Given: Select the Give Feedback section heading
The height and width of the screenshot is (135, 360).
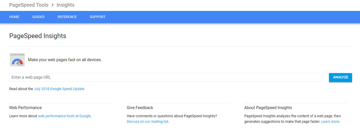Looking at the screenshot, I should point(140,108).
